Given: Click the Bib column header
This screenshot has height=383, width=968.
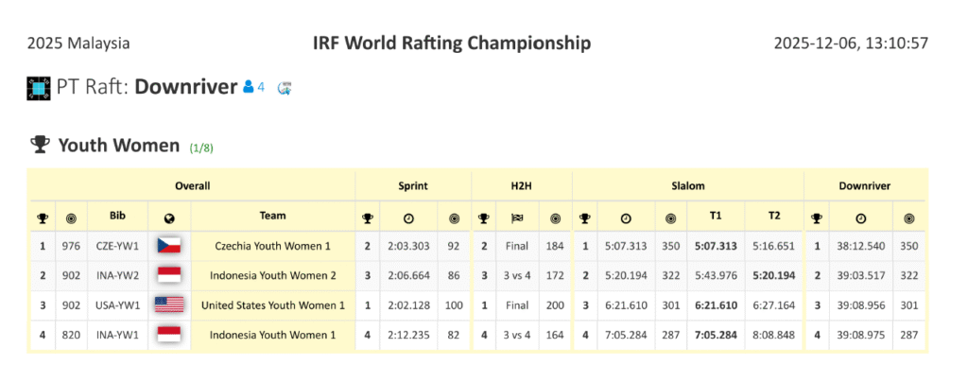Looking at the screenshot, I should click(117, 217).
